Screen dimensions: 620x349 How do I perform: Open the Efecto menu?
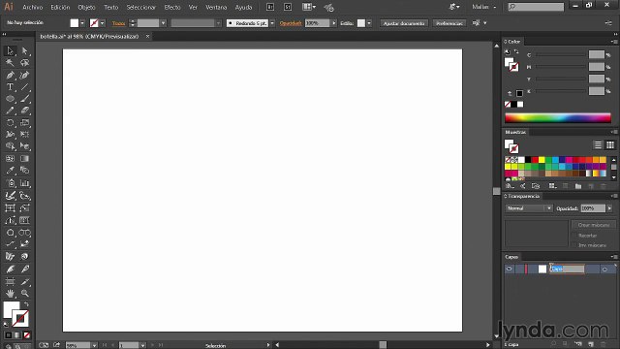172,7
